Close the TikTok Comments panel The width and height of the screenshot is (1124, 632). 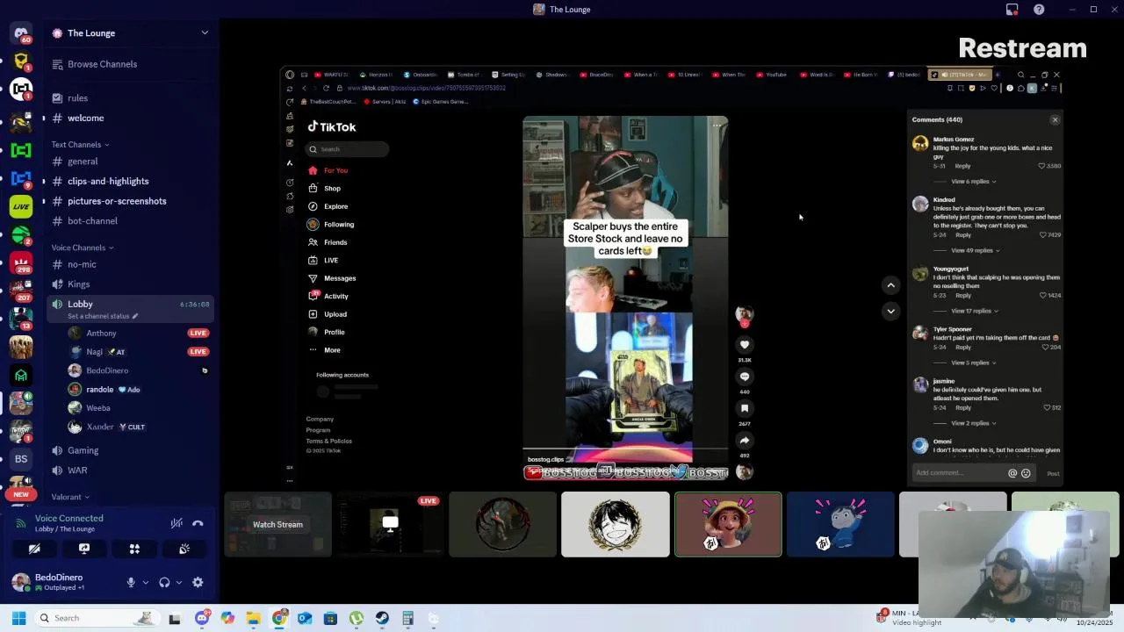(1055, 120)
